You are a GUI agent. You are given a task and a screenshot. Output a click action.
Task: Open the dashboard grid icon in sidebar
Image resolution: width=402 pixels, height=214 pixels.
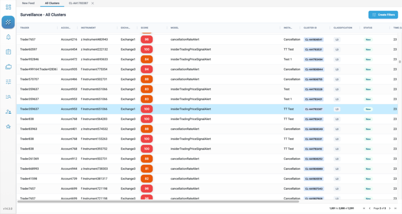tap(8, 7)
